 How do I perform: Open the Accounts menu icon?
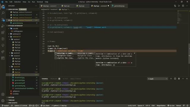click(3, 94)
